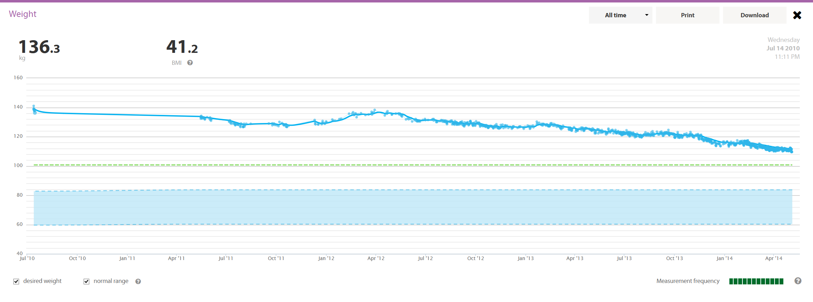The height and width of the screenshot is (302, 813).
Task: Uncheck the normal range checkbox
Action: pyautogui.click(x=86, y=281)
